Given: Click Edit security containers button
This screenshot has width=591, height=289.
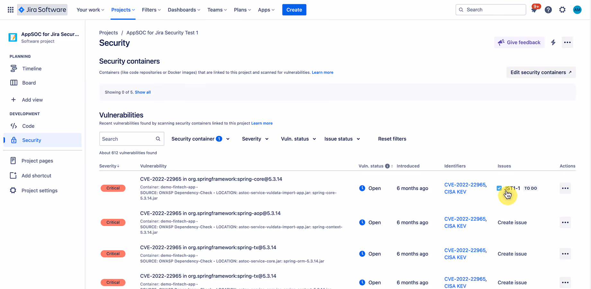Looking at the screenshot, I should coord(541,72).
